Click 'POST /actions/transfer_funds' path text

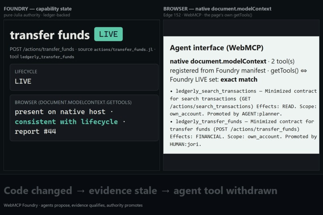(x=42, y=49)
